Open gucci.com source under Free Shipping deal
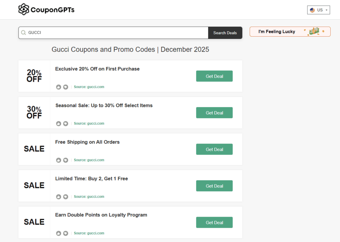 click(x=89, y=160)
